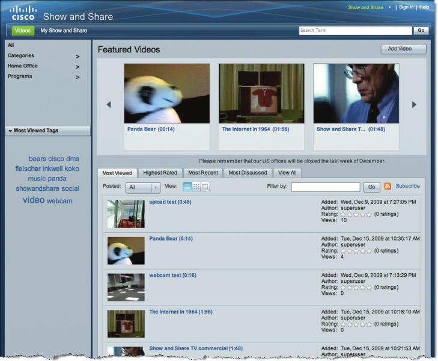Switch to grid view icon

tap(196, 187)
